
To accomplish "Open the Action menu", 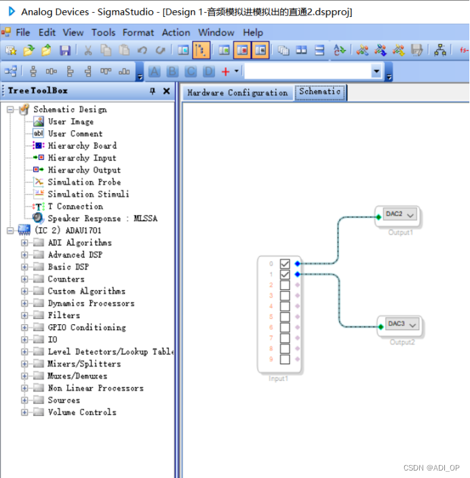I will pyautogui.click(x=176, y=33).
